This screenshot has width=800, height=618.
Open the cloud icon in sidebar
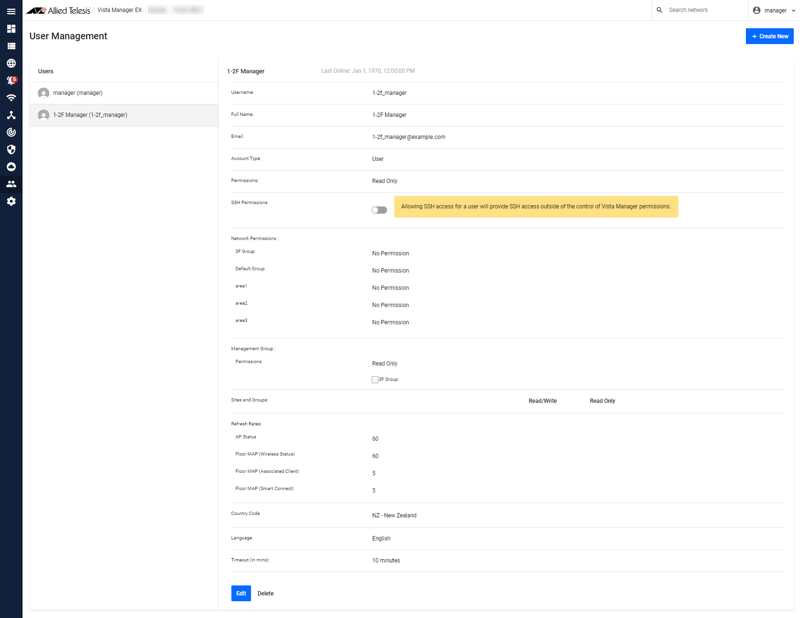pos(11,167)
